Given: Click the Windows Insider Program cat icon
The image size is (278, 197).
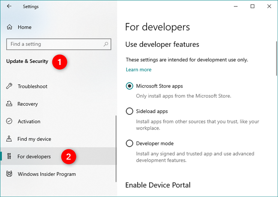Looking at the screenshot, I should click(9, 174).
